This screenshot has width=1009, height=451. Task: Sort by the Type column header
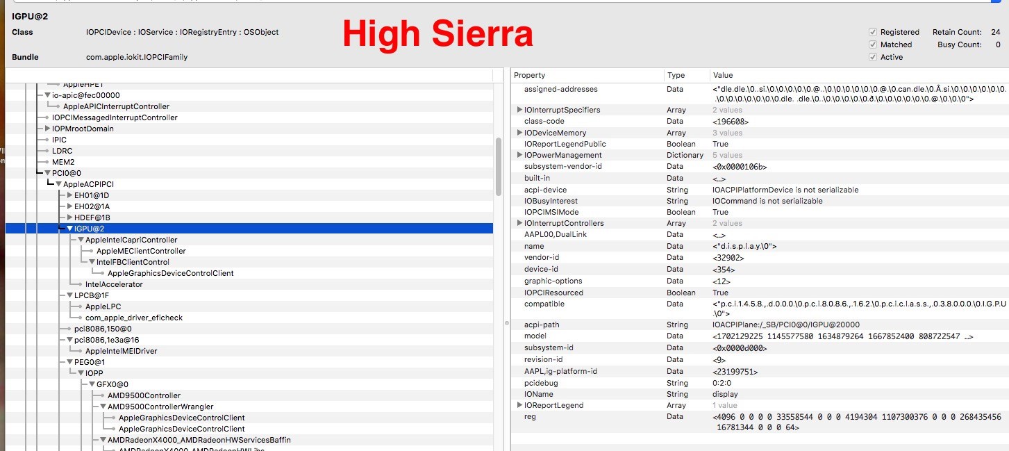point(686,75)
